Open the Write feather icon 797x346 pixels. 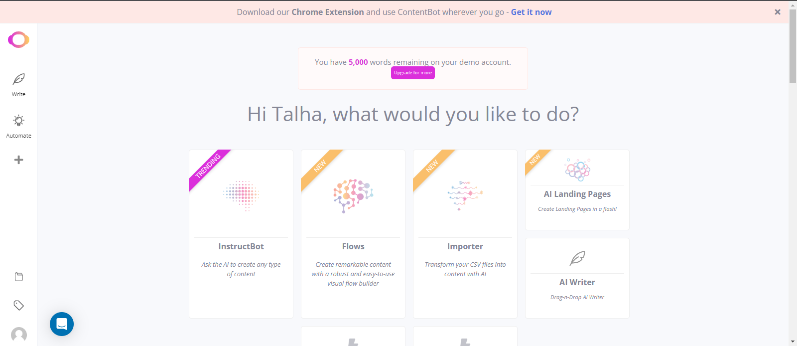click(18, 79)
